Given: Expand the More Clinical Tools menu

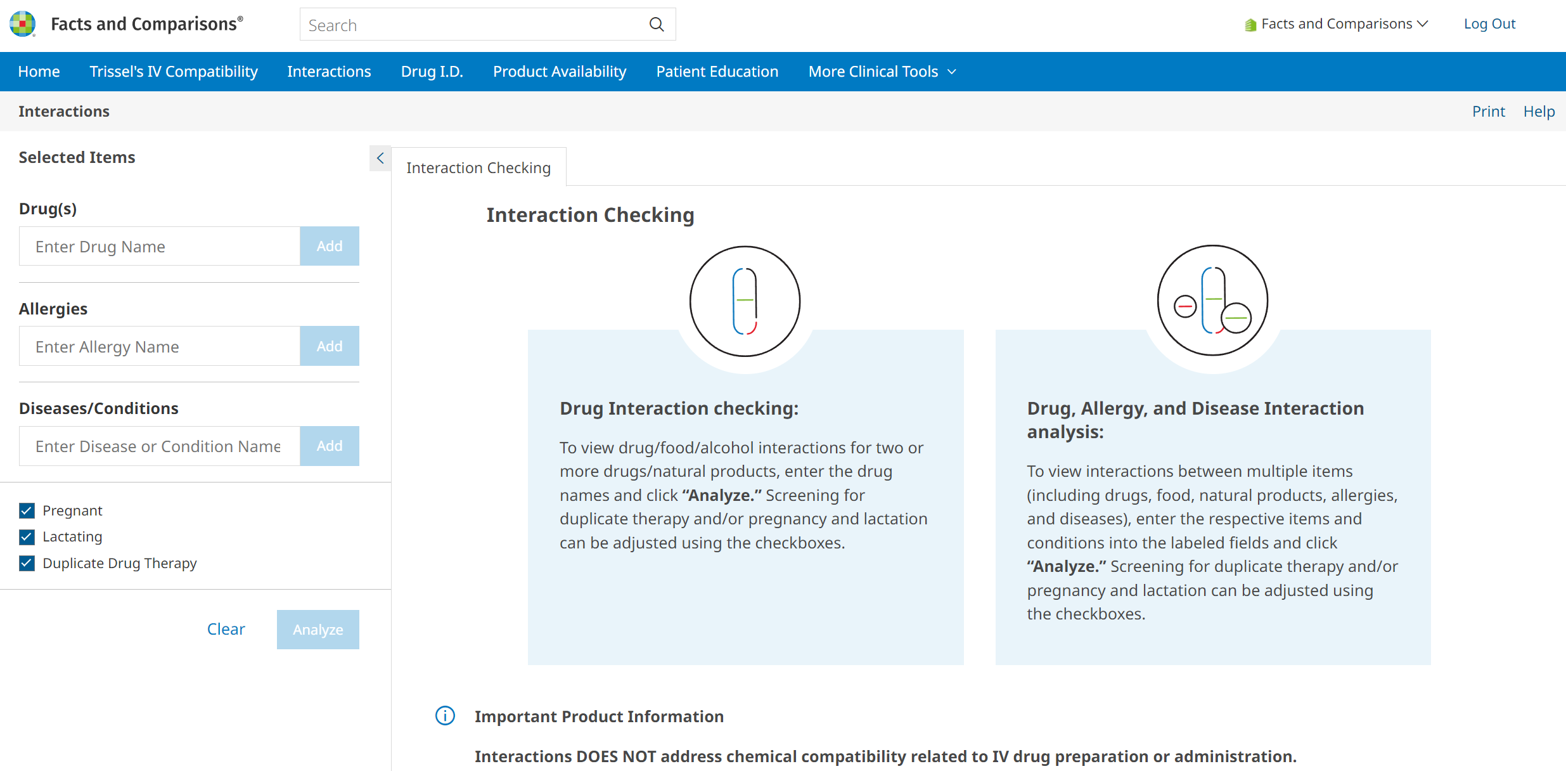Looking at the screenshot, I should tap(882, 72).
